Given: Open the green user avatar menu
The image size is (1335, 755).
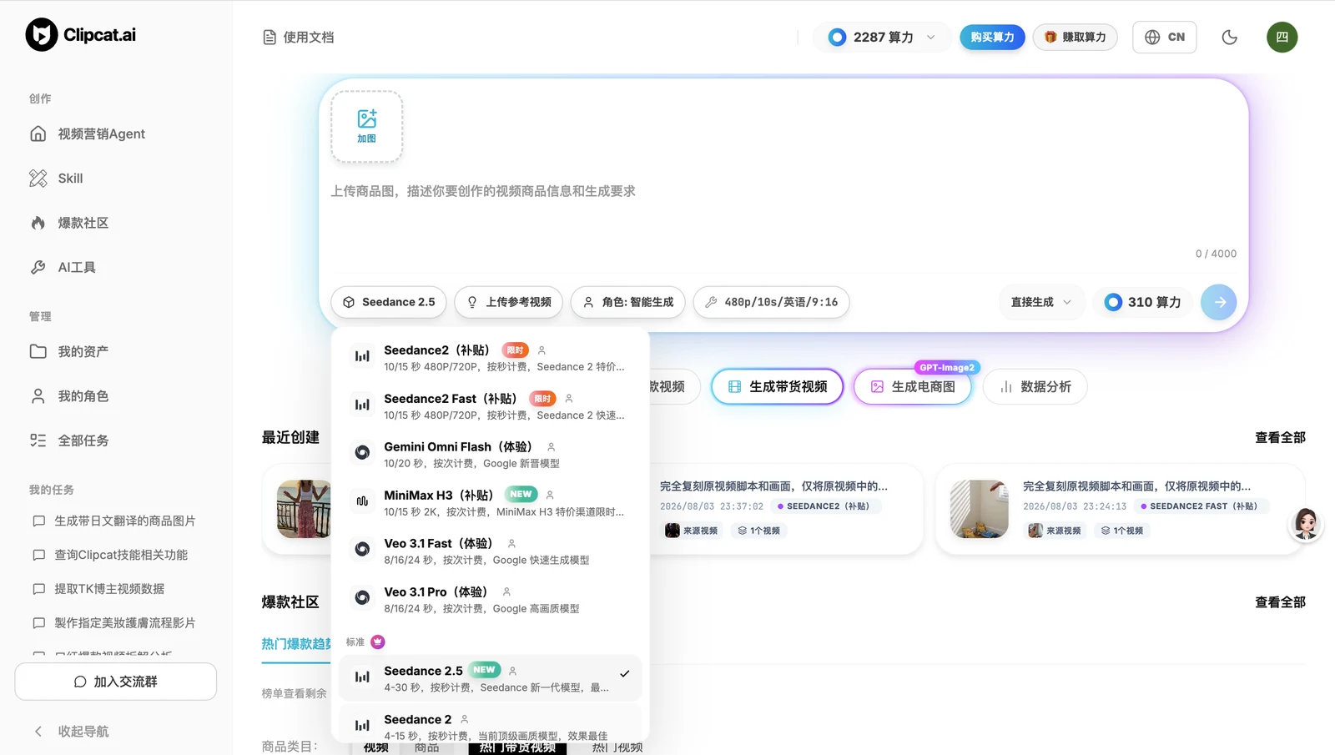Looking at the screenshot, I should (x=1282, y=38).
